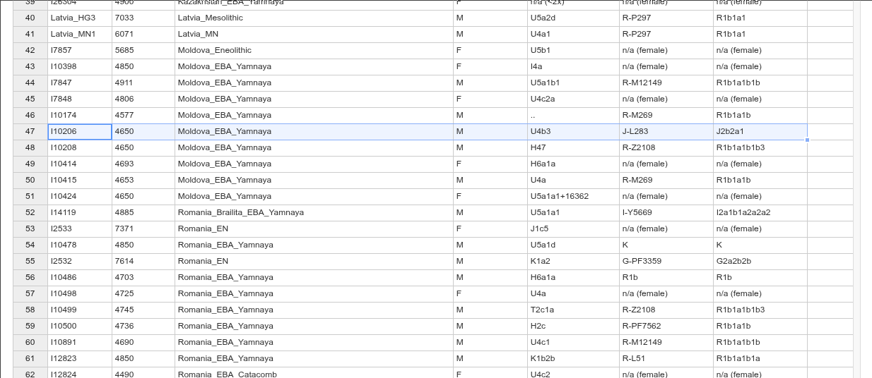Select sample ID I10486
The image size is (872, 378).
tap(80, 277)
